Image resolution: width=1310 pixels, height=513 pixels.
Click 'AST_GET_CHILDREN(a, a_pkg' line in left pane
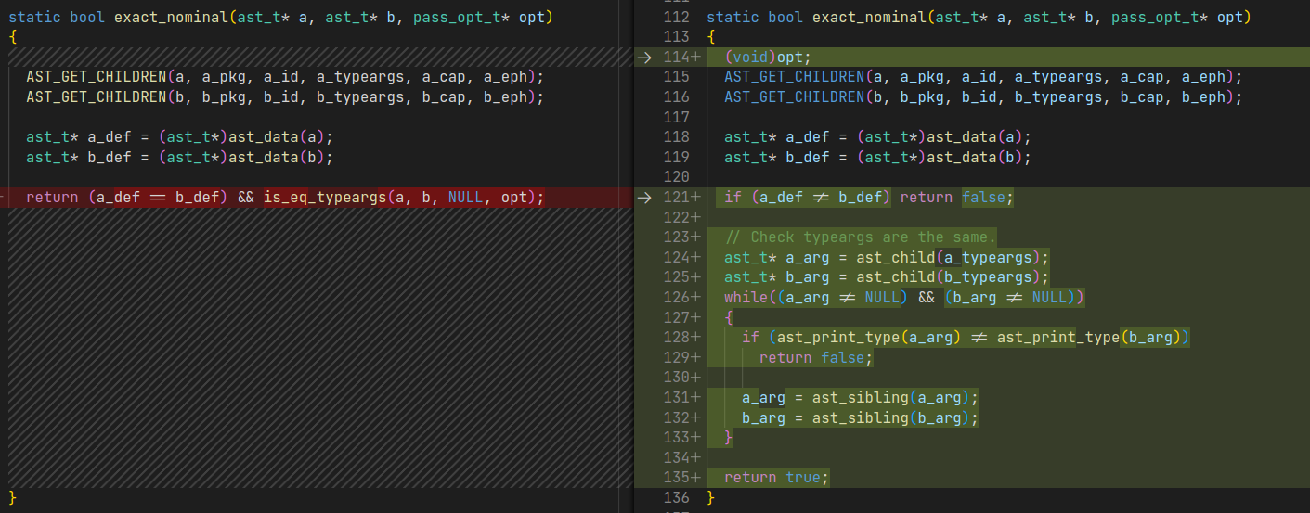click(x=285, y=77)
